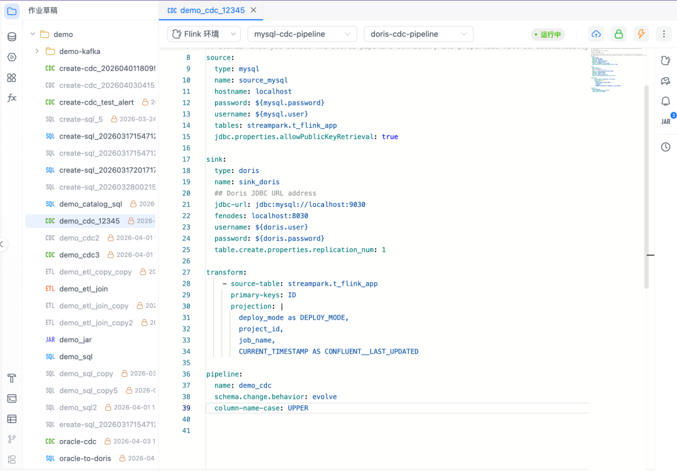Open job demo_jar
Screen dimensions: 677x472
pyautogui.click(x=75, y=339)
